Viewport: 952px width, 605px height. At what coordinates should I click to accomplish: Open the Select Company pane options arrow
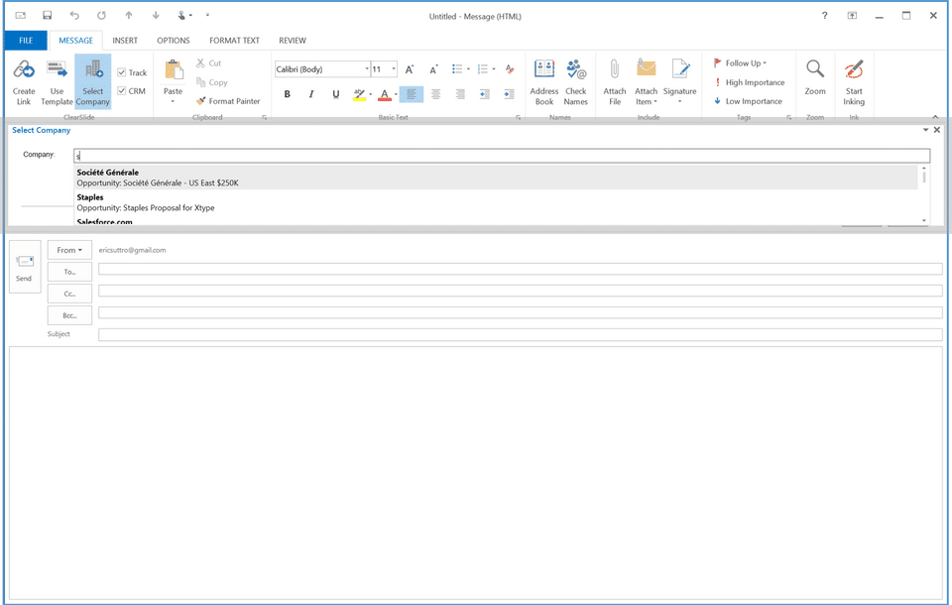point(925,130)
